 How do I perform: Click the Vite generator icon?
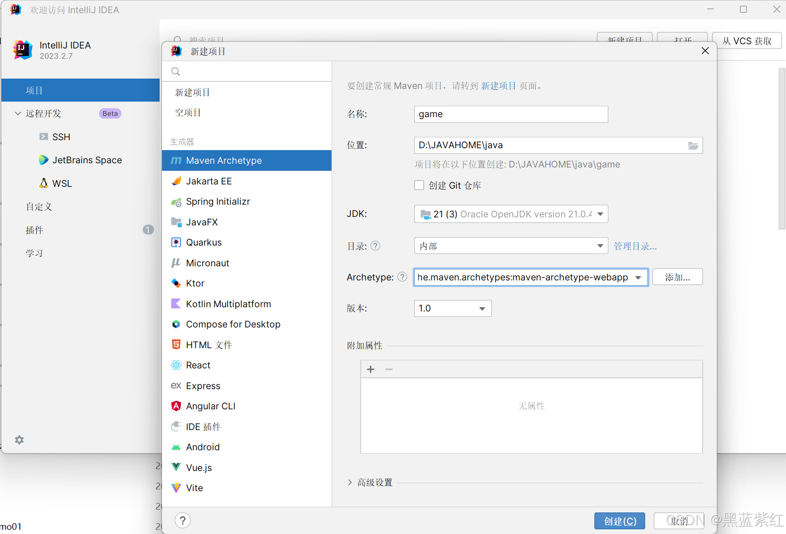(x=176, y=488)
